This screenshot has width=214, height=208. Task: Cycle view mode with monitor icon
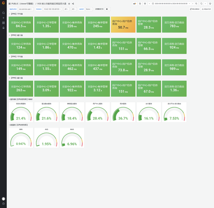(x=210, y=3)
